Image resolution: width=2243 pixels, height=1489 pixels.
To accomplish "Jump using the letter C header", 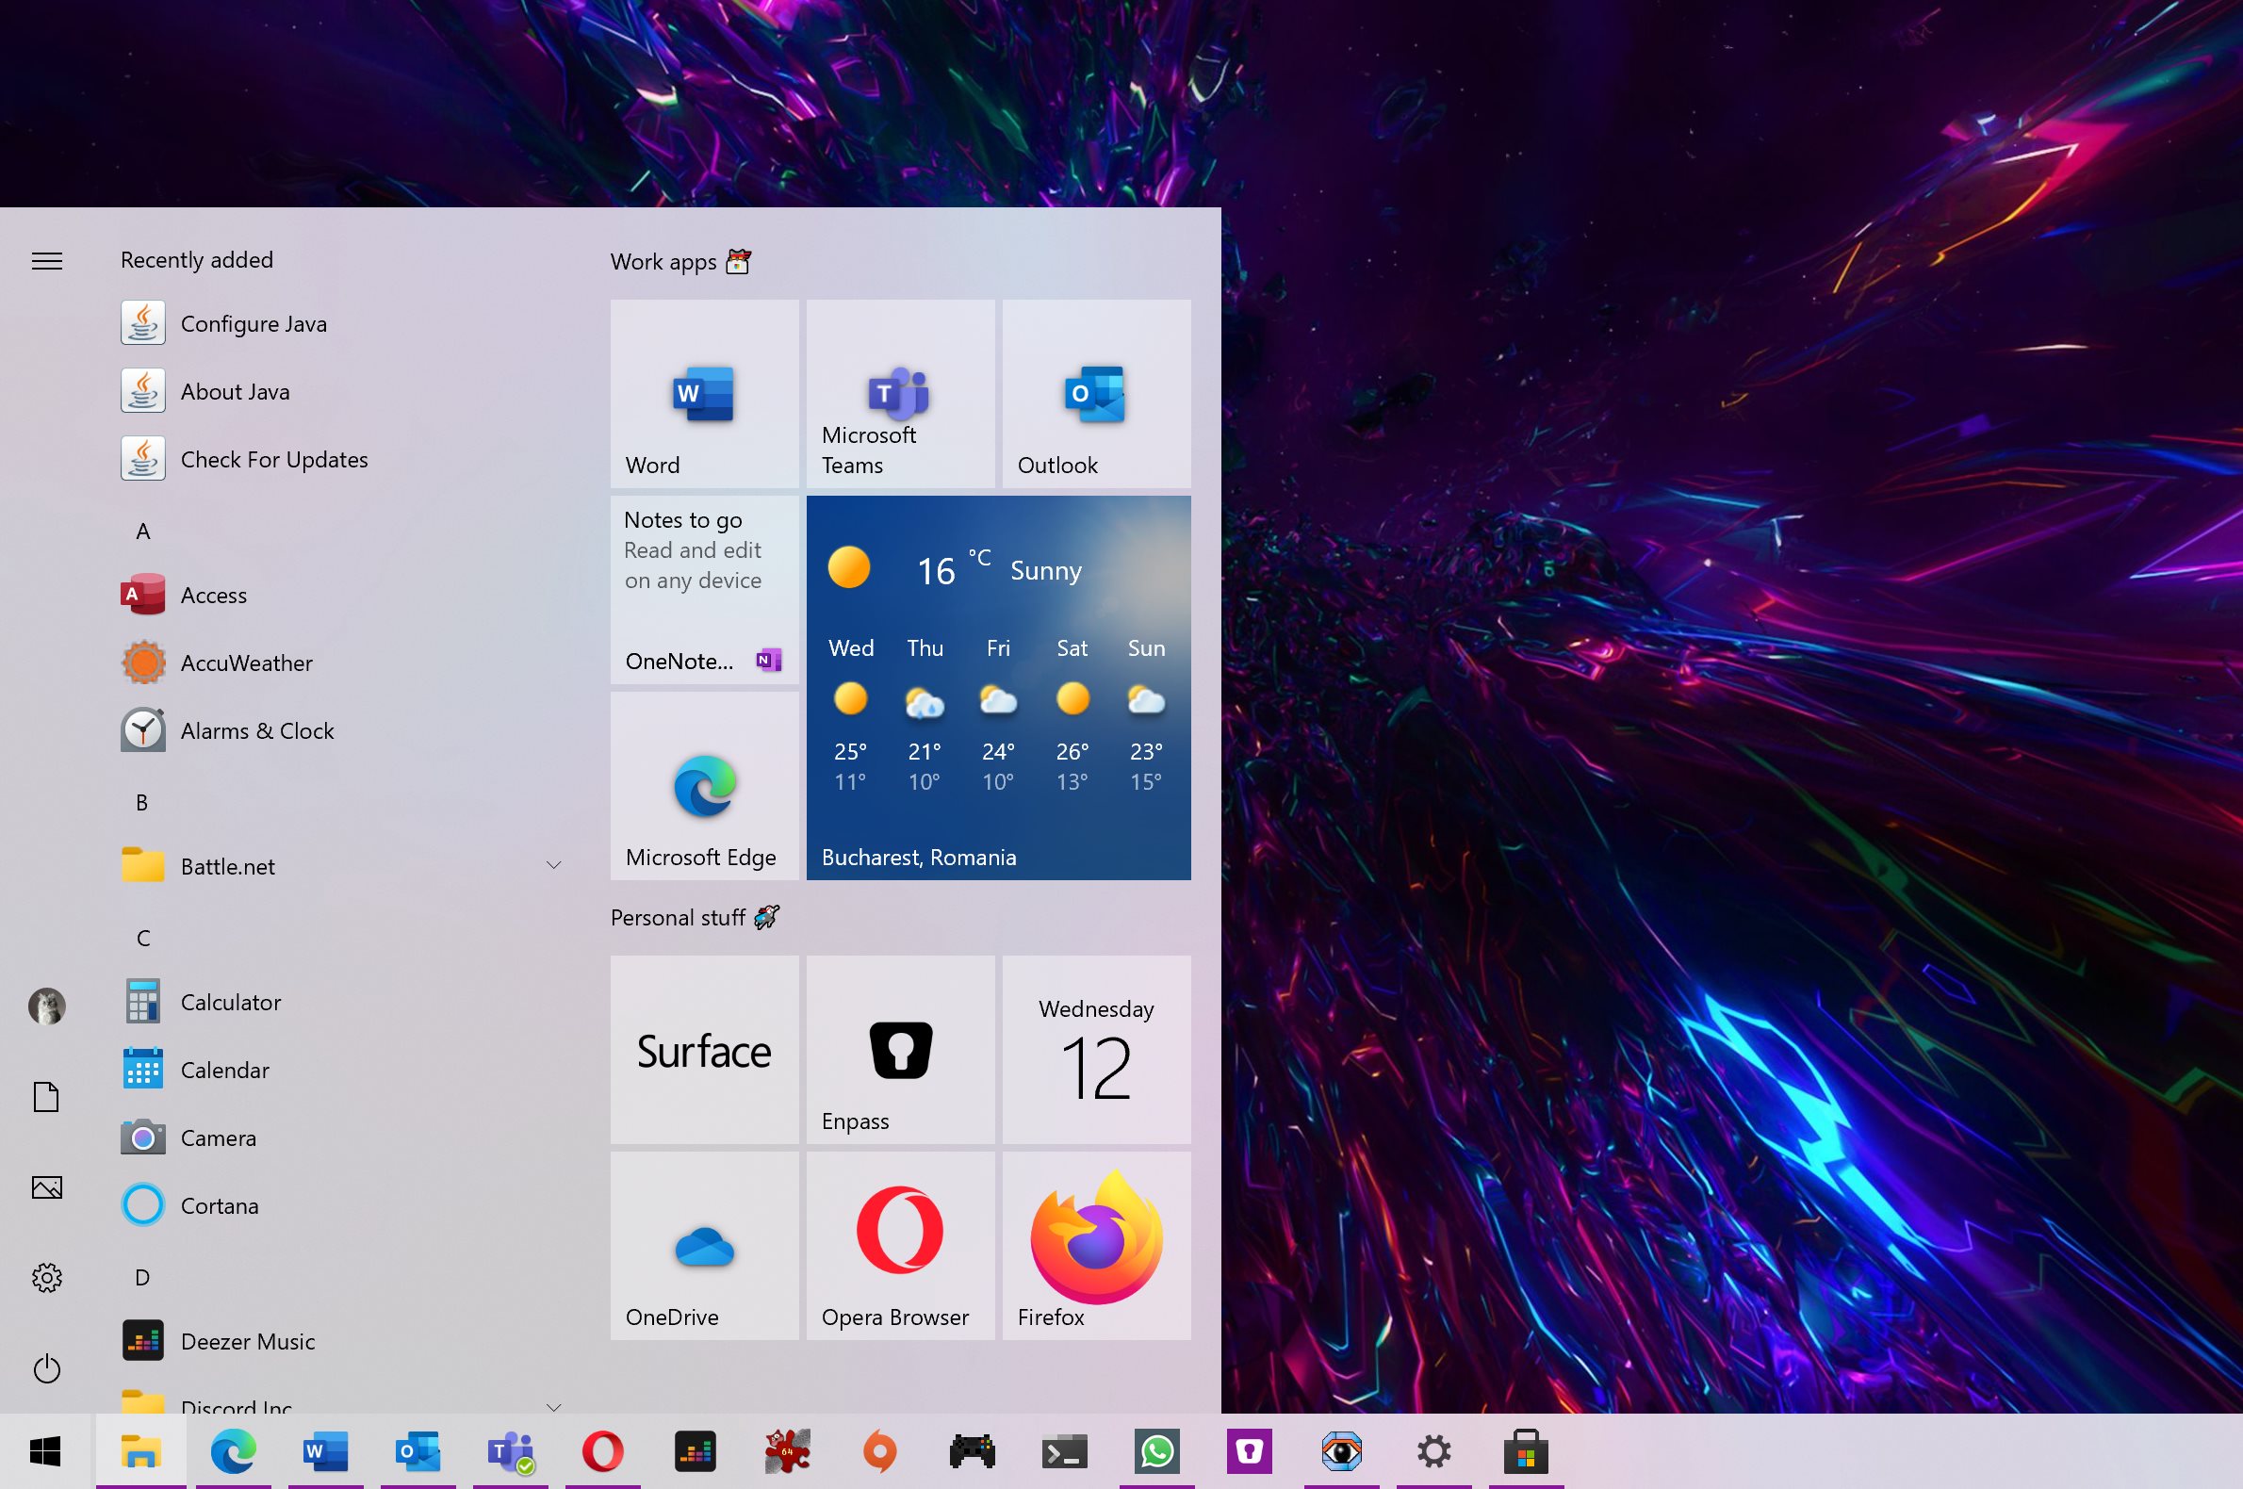I will [x=142, y=939].
